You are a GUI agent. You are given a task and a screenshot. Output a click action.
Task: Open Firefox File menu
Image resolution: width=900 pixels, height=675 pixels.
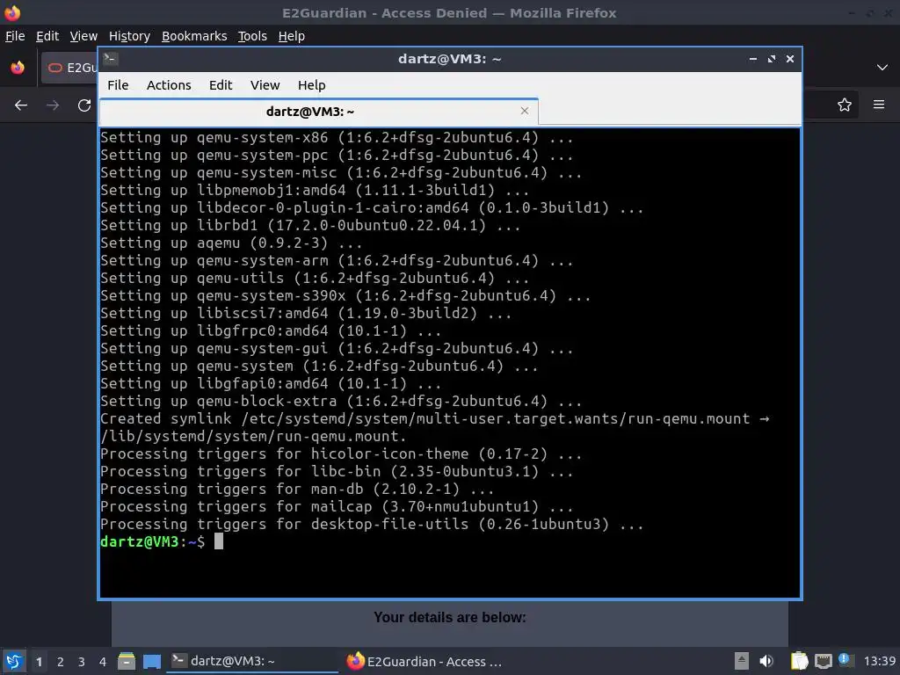pos(15,36)
